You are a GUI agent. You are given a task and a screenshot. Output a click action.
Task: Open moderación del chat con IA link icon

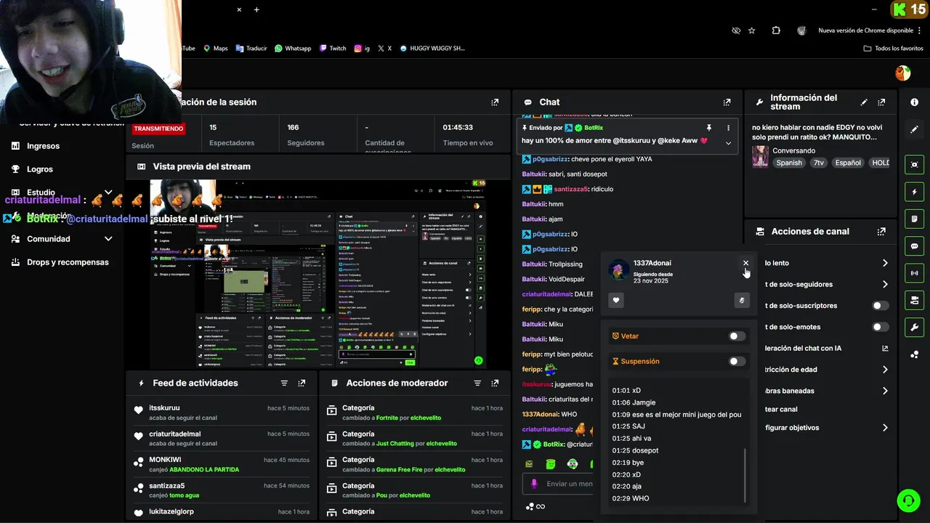click(885, 349)
